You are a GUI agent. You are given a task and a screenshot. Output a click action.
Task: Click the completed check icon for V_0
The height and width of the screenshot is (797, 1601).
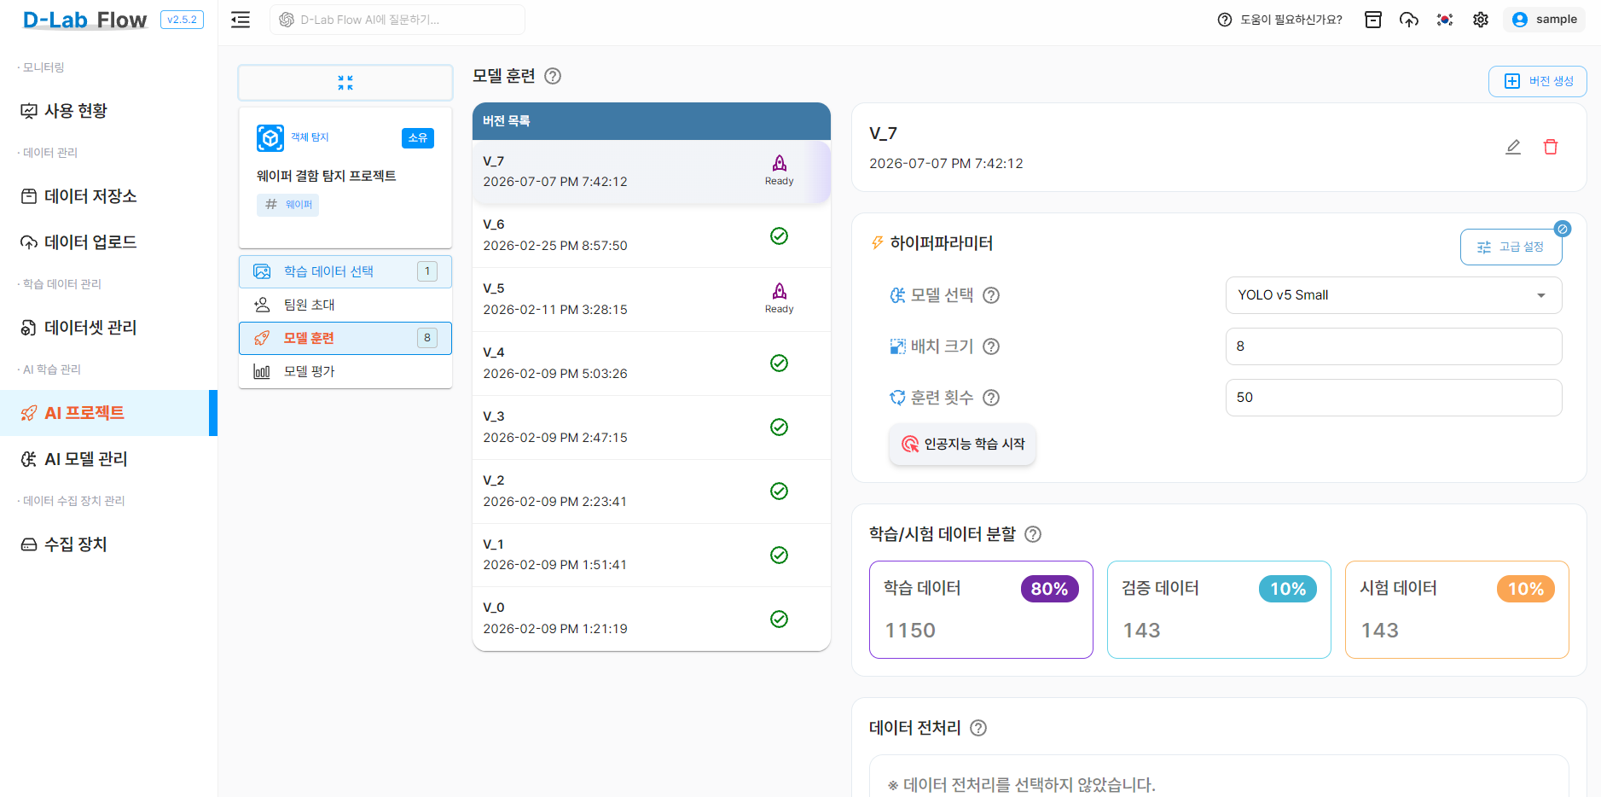779,619
